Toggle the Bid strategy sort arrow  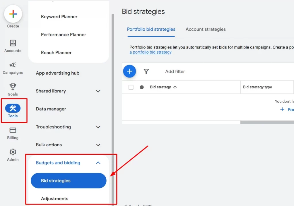click(x=174, y=87)
